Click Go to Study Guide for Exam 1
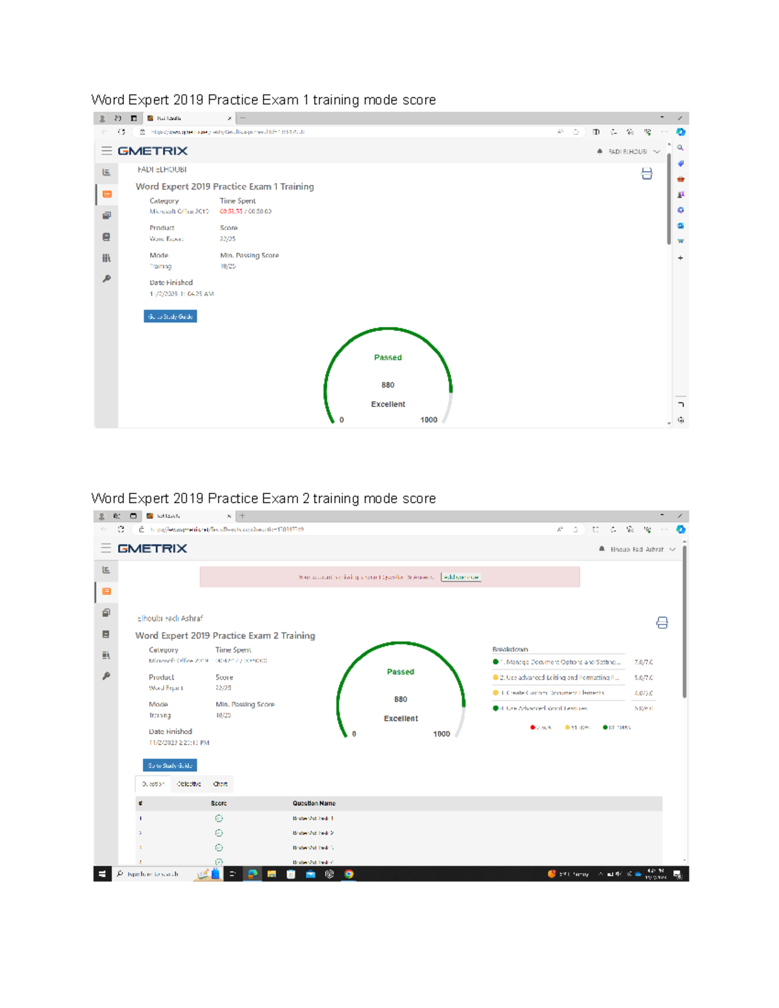 170,317
